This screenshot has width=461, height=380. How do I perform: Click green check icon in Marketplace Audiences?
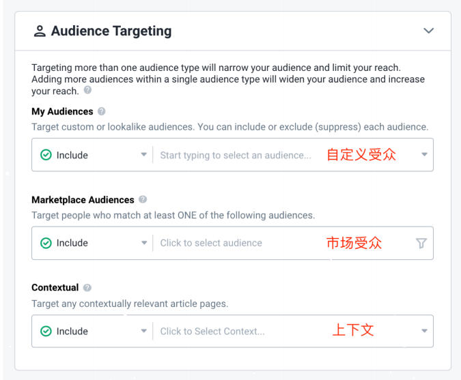[46, 244]
